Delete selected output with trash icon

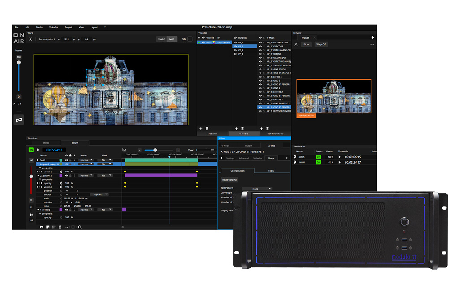242,129
